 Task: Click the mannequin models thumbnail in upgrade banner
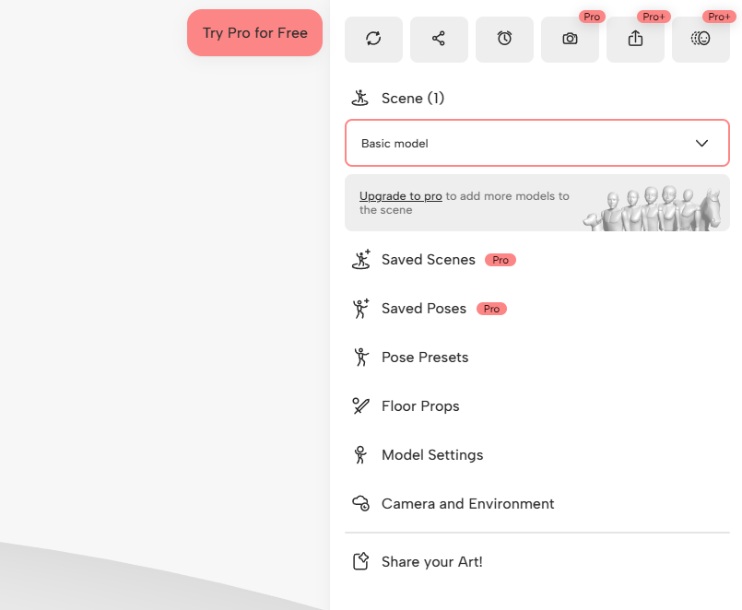pyautogui.click(x=653, y=207)
